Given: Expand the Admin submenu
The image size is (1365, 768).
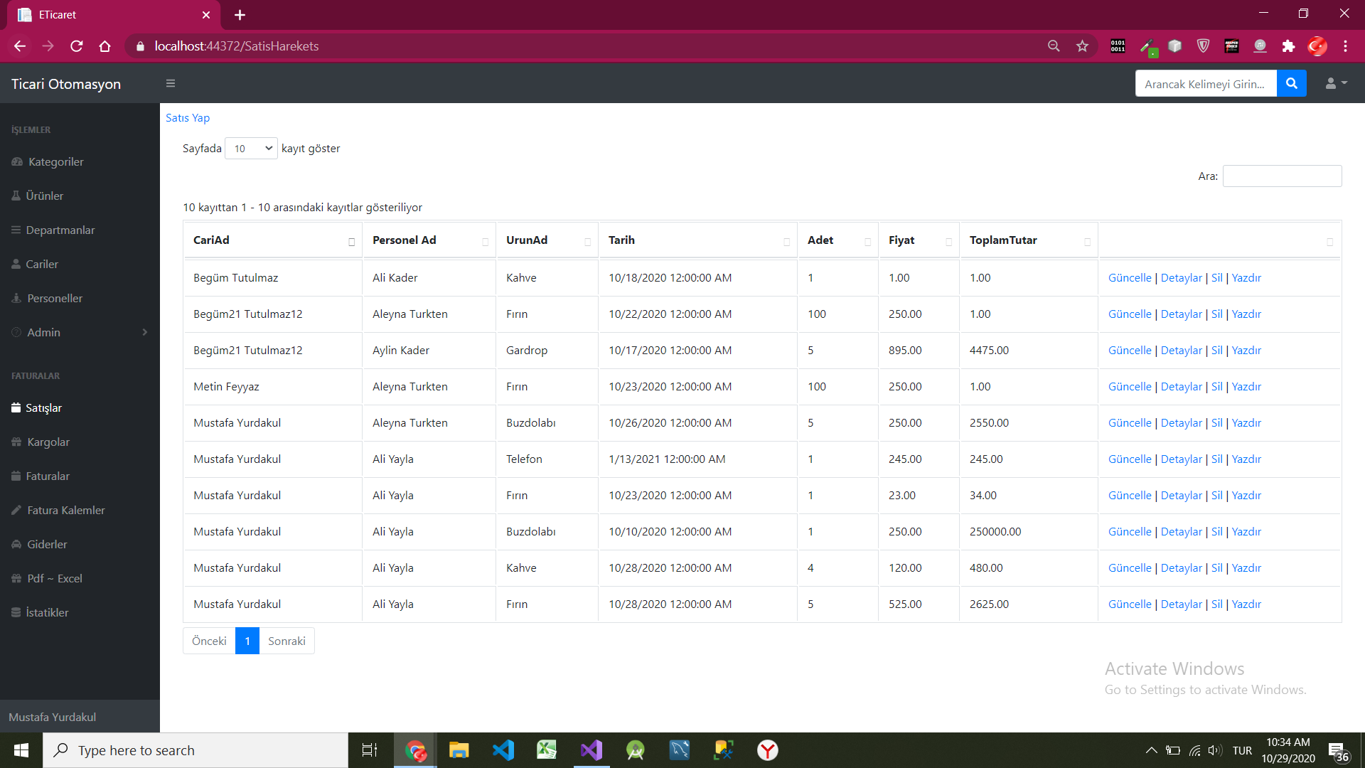Looking at the screenshot, I should [43, 332].
